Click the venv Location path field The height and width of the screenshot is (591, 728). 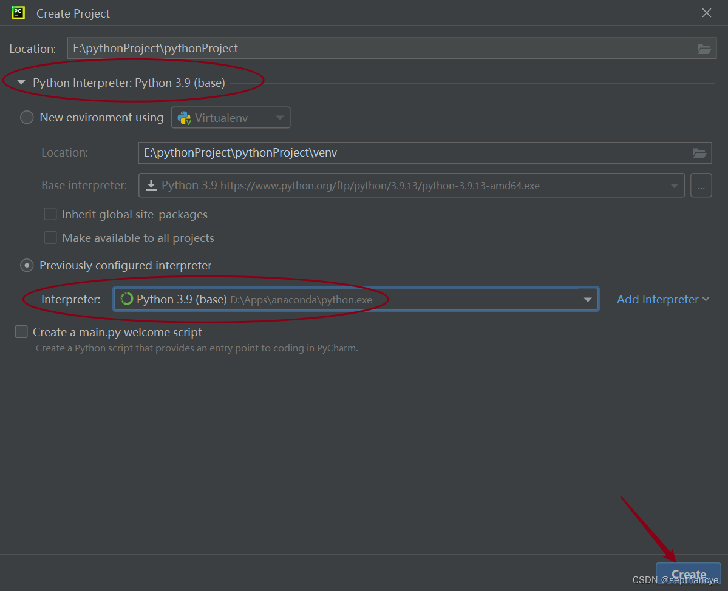coord(425,153)
